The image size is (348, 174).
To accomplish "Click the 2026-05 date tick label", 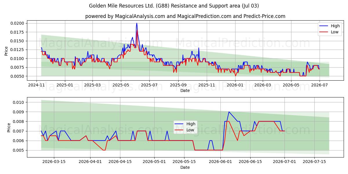I will point(291,85).
